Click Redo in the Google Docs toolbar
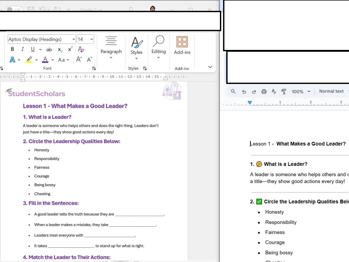Viewport: 349px width, 262px height. 254,92
